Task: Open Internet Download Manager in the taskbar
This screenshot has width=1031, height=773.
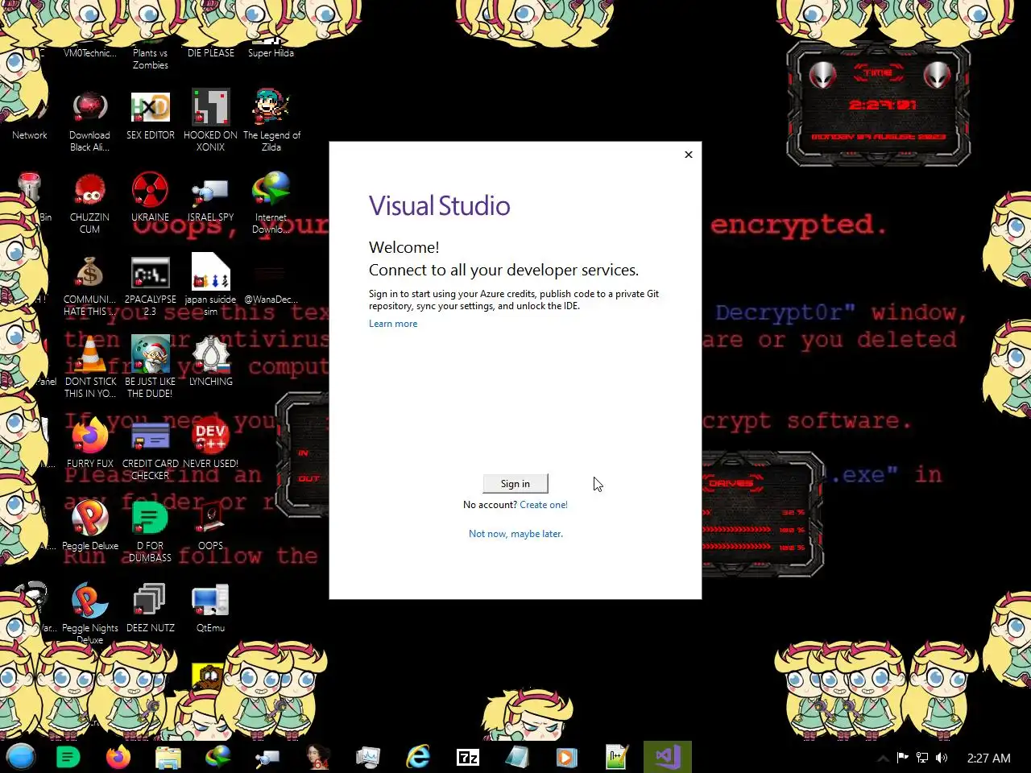Action: point(218,757)
